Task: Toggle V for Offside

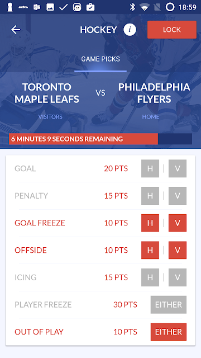Action: point(178,250)
